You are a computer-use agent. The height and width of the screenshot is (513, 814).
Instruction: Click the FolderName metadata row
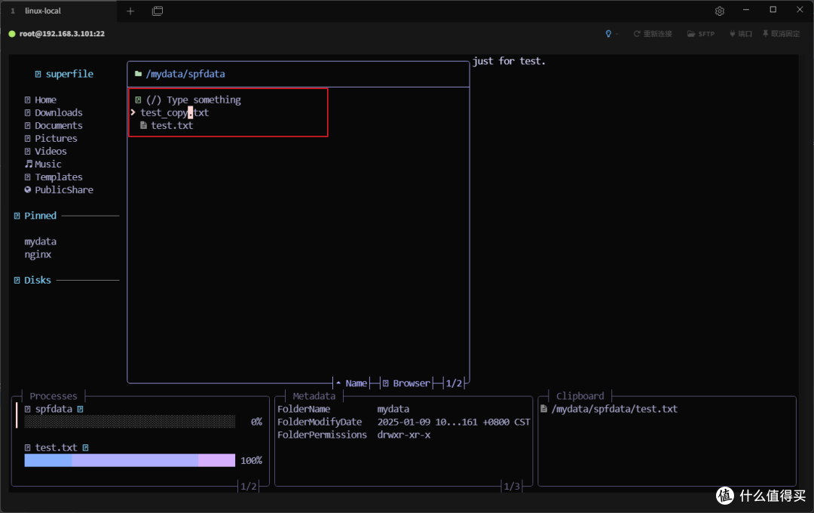coord(343,409)
